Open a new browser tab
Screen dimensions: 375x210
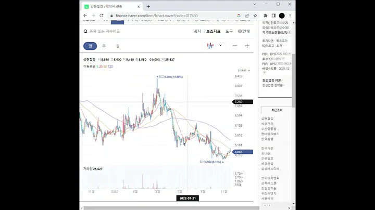(148, 7)
